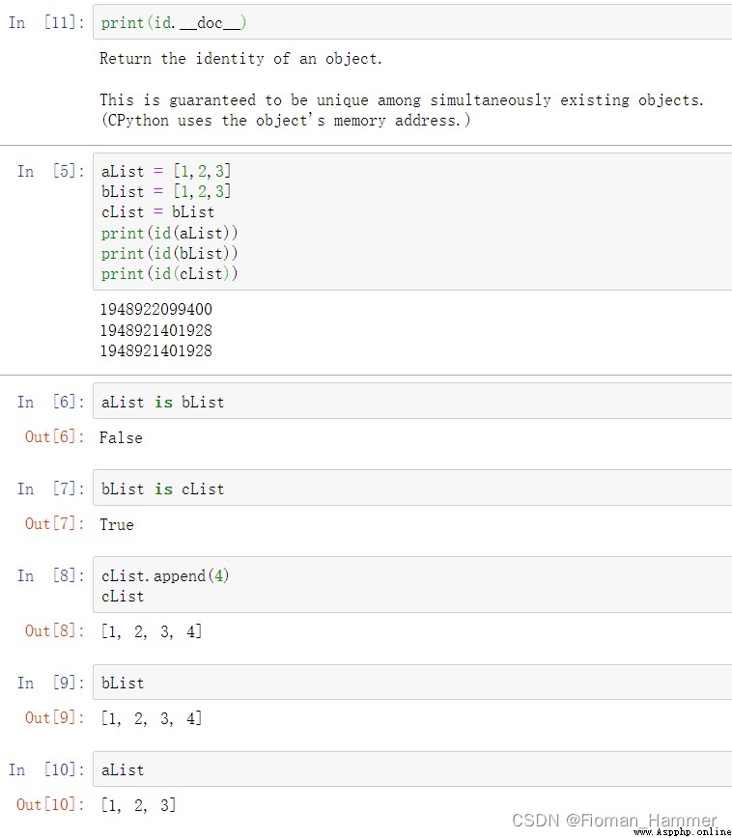Screen dimensions: 732x838
Task: Click the In [11] prompt label
Action: coord(45,22)
